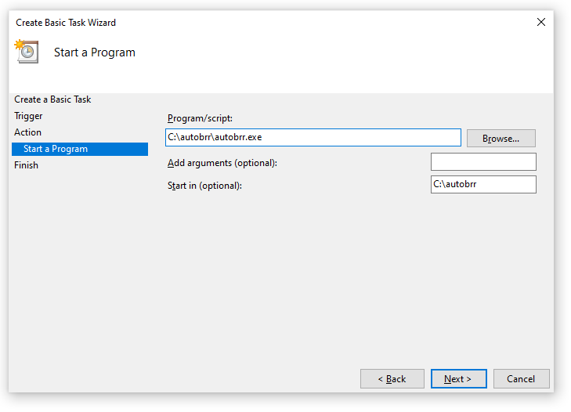571x412 pixels.
Task: Close the Create Basic Task Wizard
Action: [x=540, y=22]
